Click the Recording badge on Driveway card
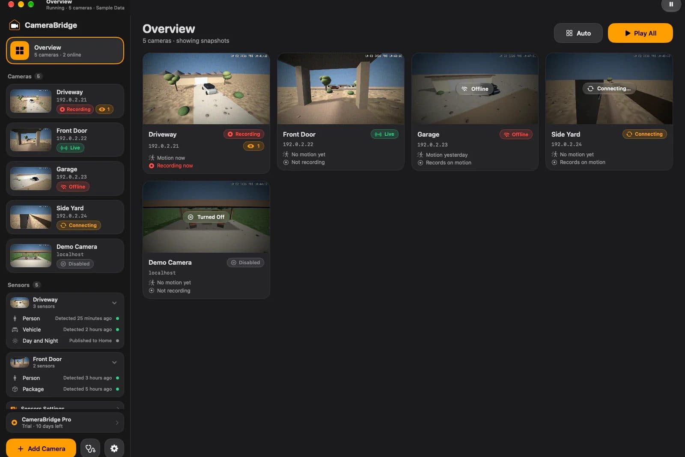Screen dimensions: 685x457 (x=244, y=134)
